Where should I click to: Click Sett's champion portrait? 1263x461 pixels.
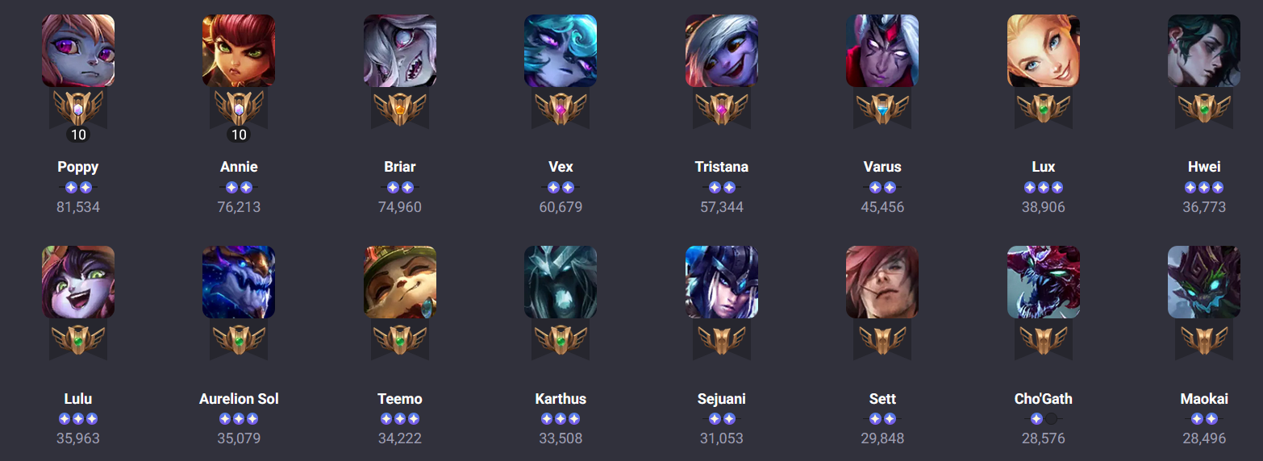(882, 282)
